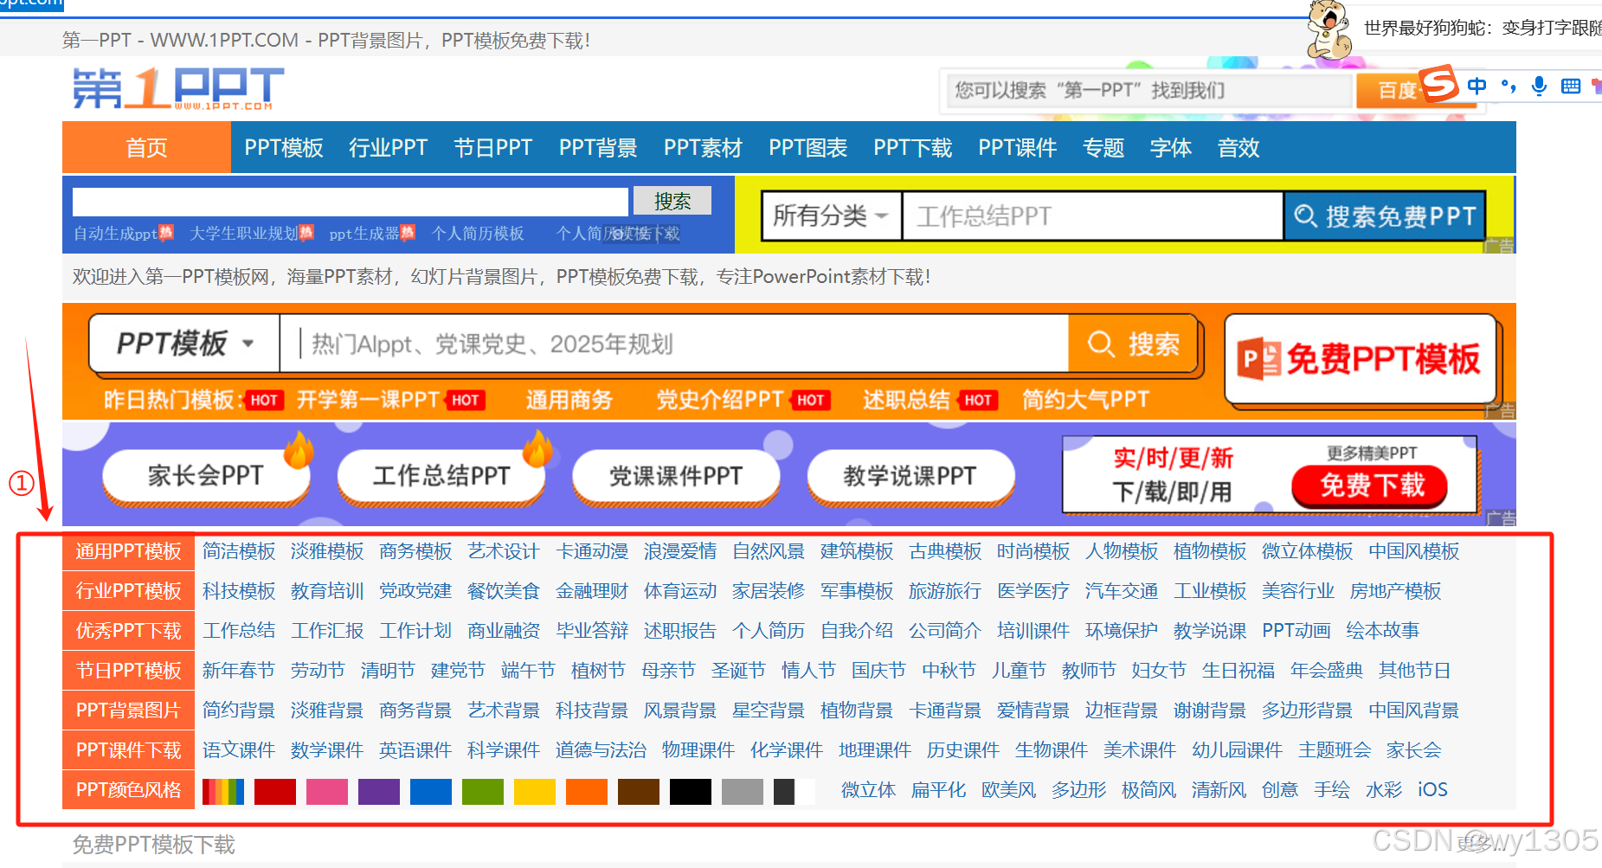Click the 第1PPT site logo
1602x868 pixels.
(178, 88)
